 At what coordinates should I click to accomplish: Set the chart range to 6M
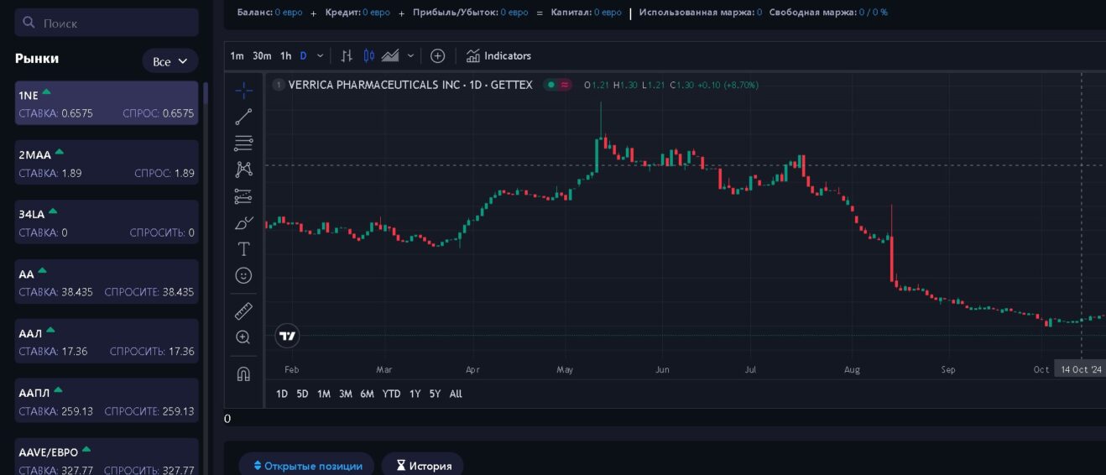(x=367, y=394)
